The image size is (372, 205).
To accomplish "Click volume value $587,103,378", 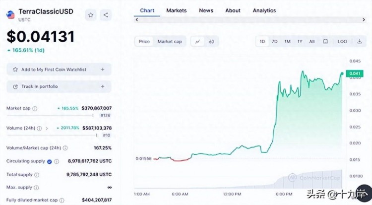I will 97,128.
